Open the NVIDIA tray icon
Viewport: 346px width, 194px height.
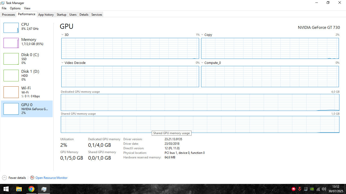click(x=312, y=189)
